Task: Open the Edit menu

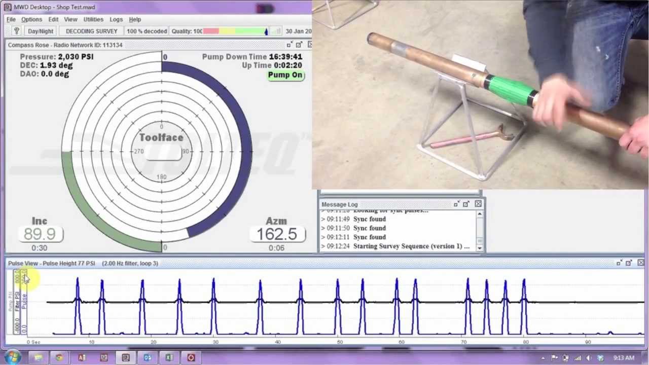Action: coord(53,19)
